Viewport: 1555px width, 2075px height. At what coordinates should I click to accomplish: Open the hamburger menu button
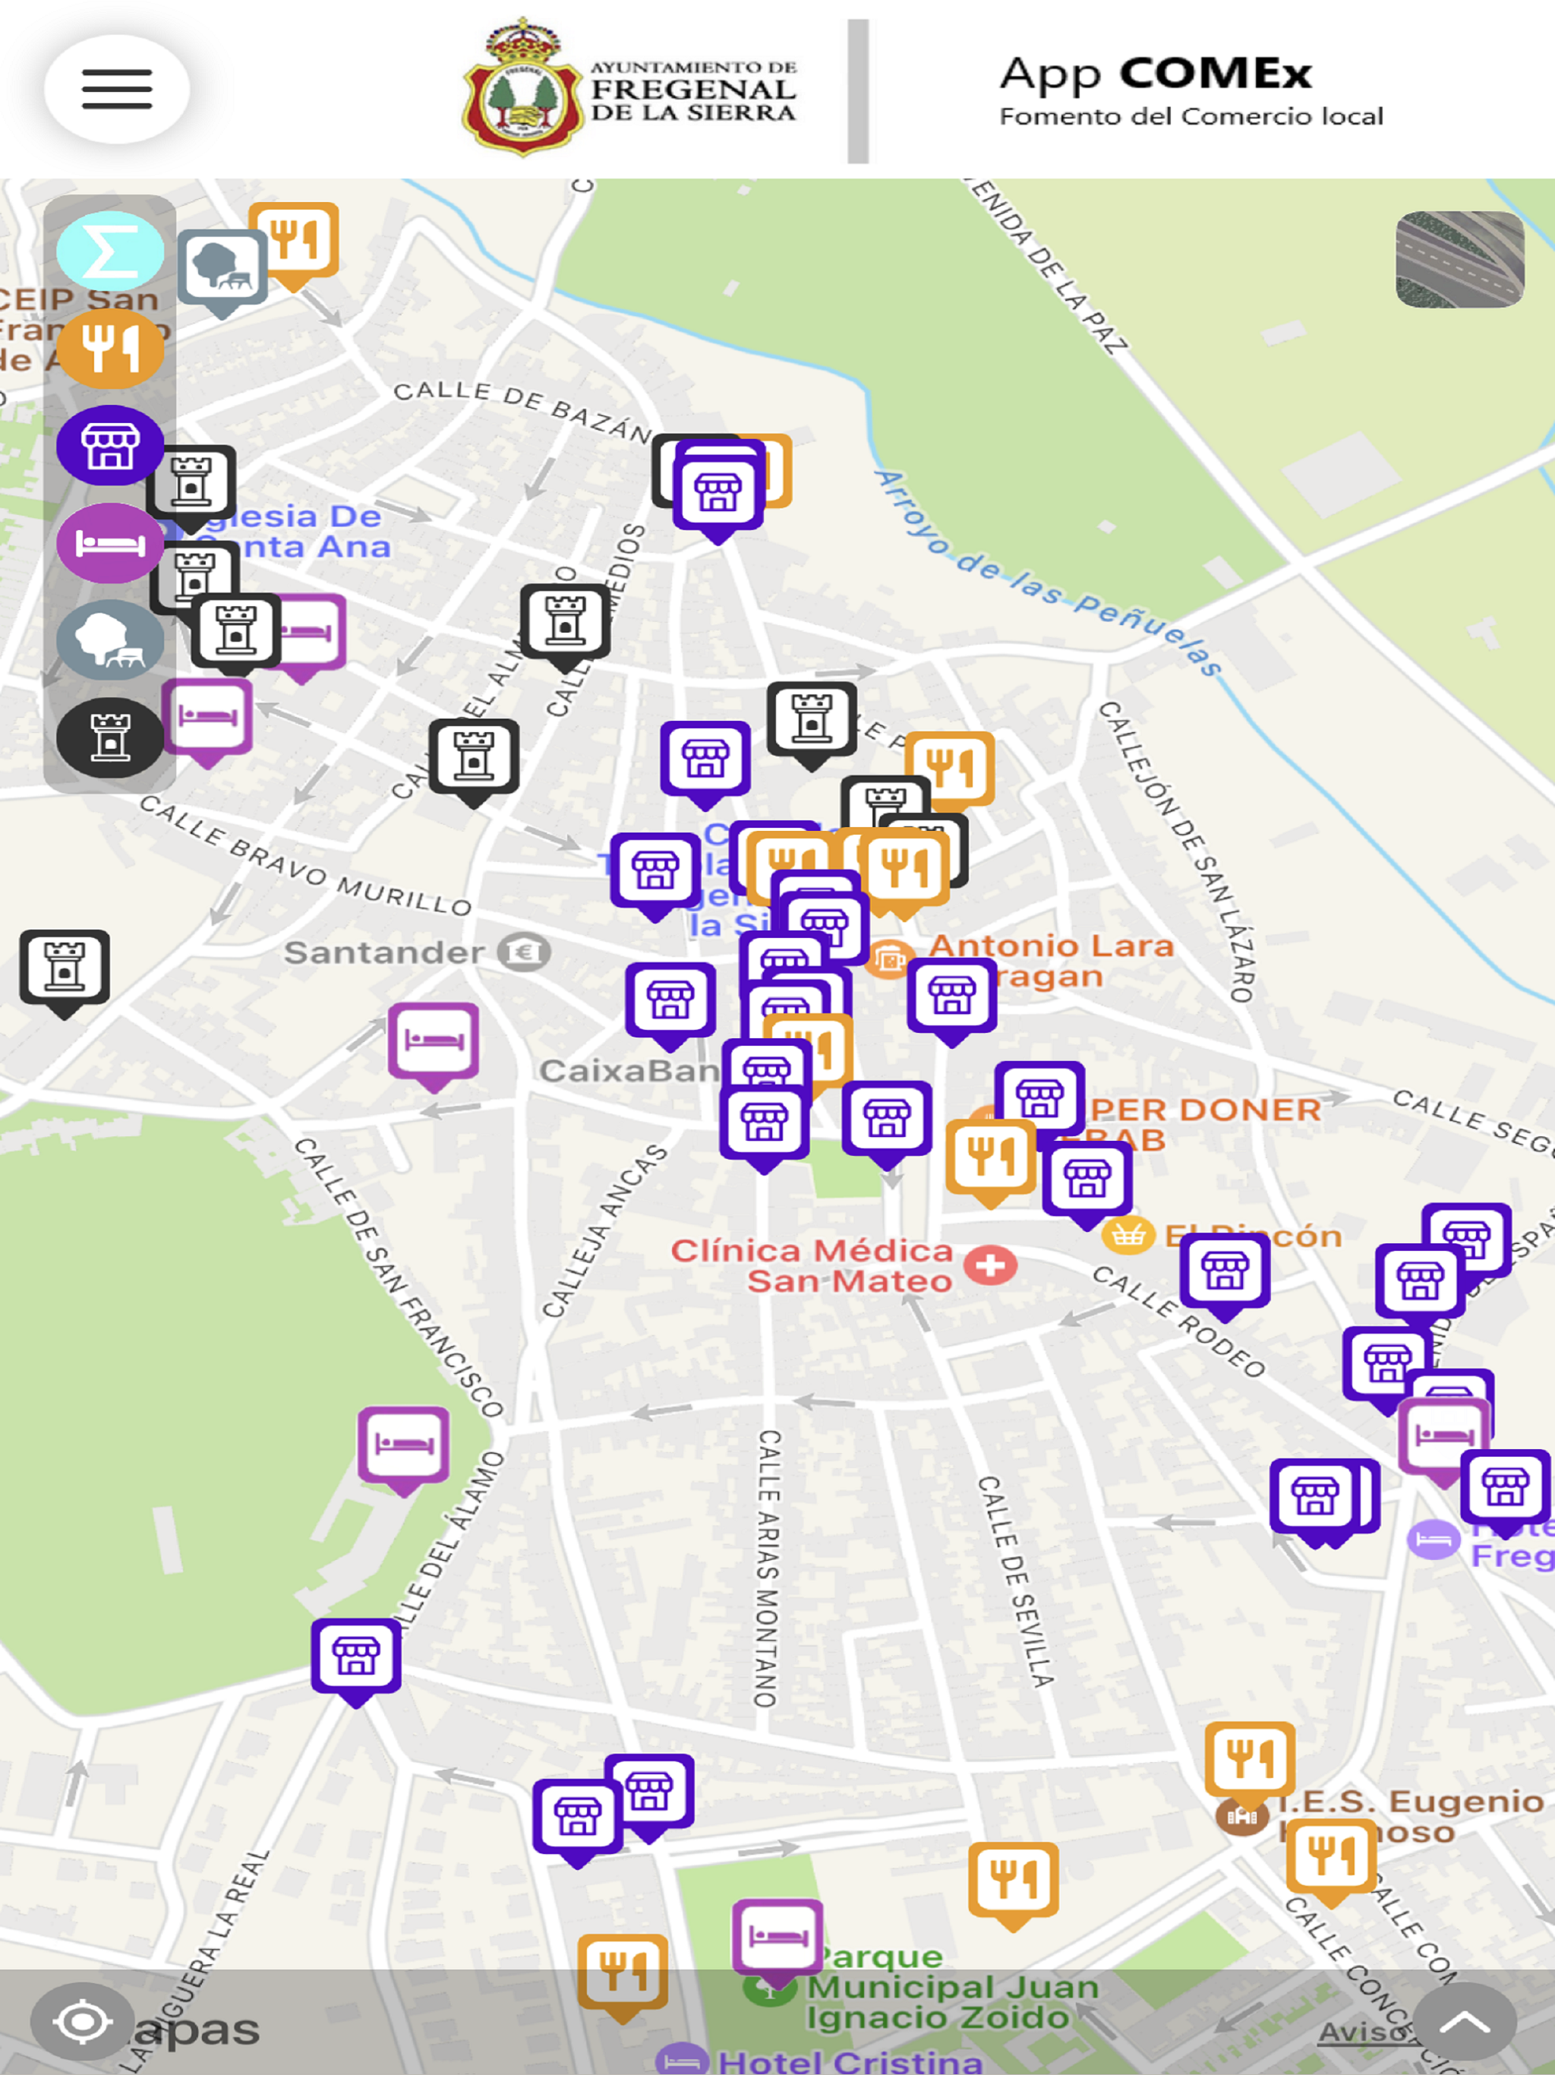pyautogui.click(x=116, y=89)
